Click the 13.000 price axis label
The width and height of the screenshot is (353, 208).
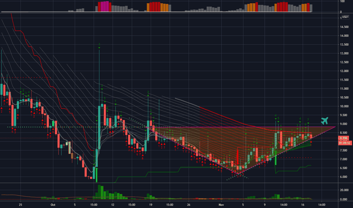pyautogui.click(x=344, y=54)
